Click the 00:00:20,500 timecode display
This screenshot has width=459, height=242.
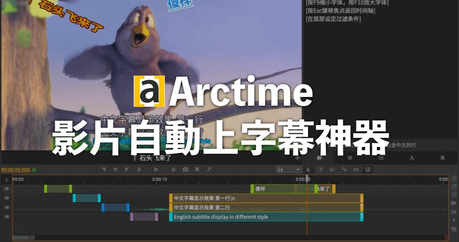coord(15,170)
